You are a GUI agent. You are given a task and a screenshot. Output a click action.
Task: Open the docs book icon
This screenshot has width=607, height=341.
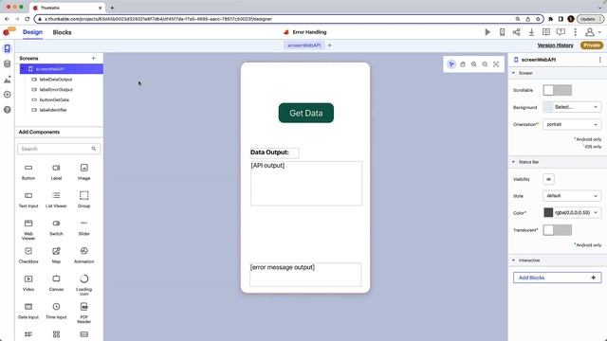(546, 32)
